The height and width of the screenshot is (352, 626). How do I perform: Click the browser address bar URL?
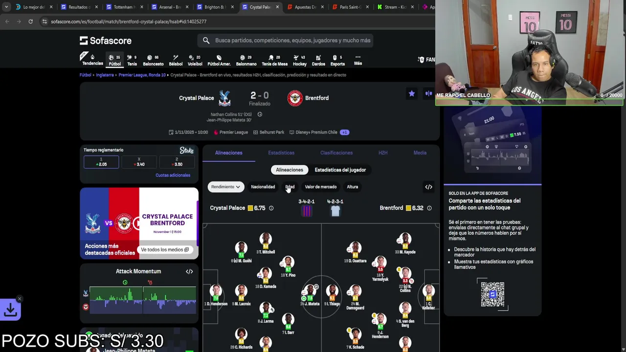click(129, 22)
